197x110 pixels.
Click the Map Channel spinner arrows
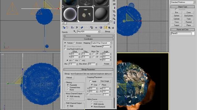(111, 46)
